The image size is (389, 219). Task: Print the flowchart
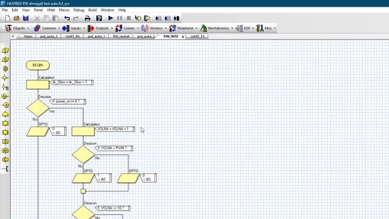click(x=88, y=18)
